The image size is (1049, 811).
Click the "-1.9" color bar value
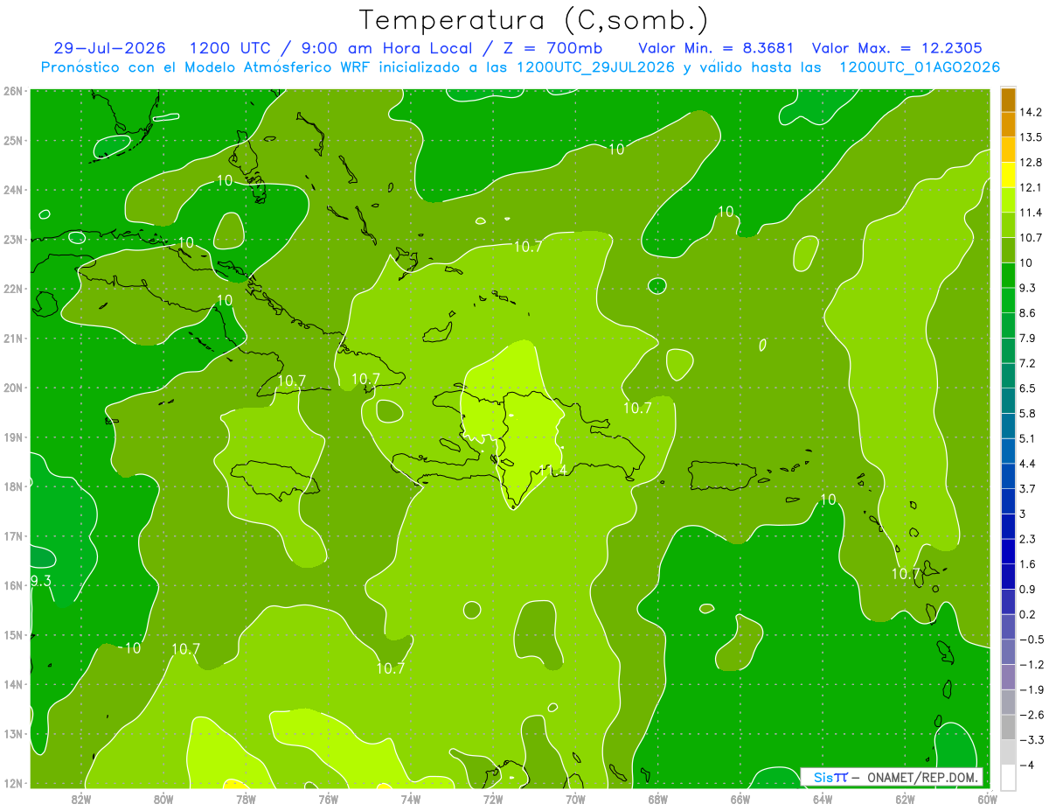click(x=1030, y=689)
